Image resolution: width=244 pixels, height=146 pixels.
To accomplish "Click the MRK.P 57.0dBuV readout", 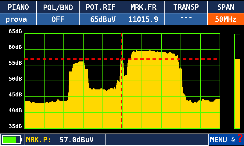I will tap(65, 140).
